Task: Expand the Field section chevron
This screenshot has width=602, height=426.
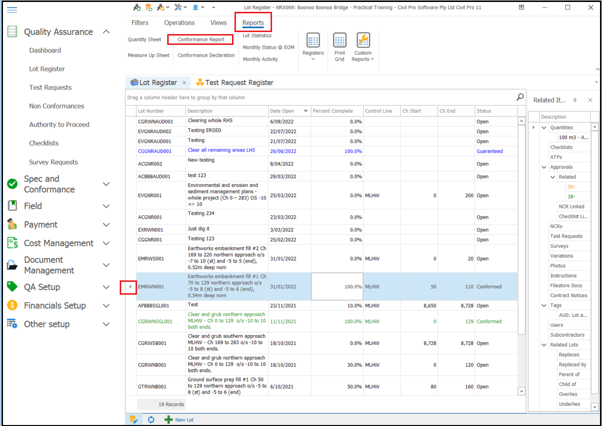Action: [106, 206]
